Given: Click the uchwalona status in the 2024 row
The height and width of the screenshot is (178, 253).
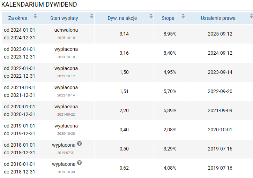Looking at the screenshot, I should tap(66, 30).
